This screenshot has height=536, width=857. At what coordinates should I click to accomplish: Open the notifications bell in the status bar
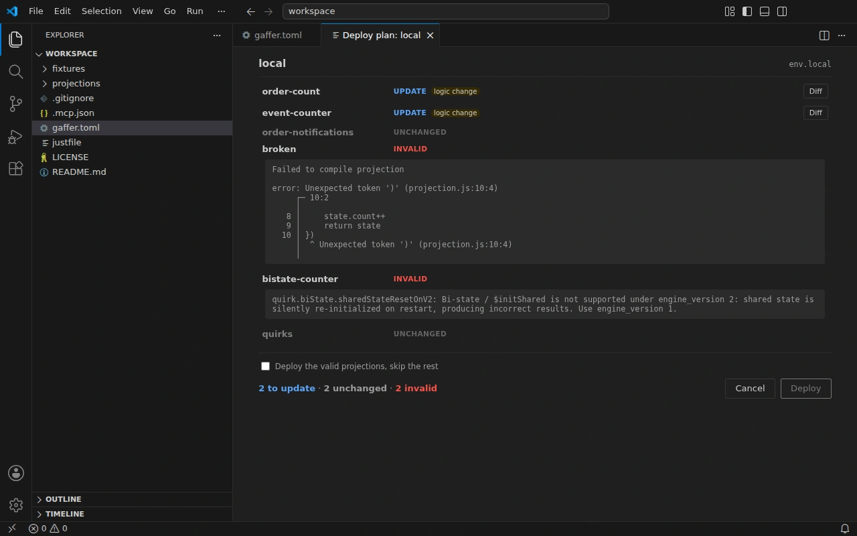[845, 529]
